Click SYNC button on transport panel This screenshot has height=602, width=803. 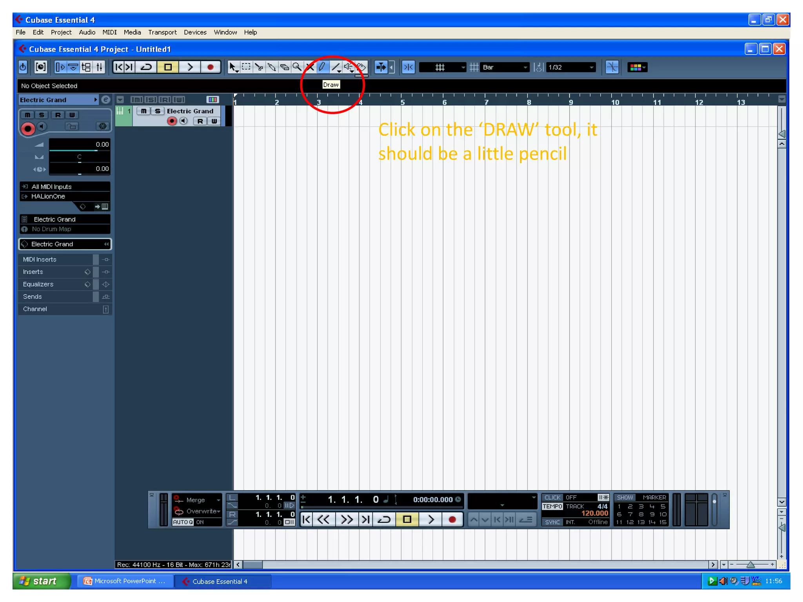click(x=552, y=522)
